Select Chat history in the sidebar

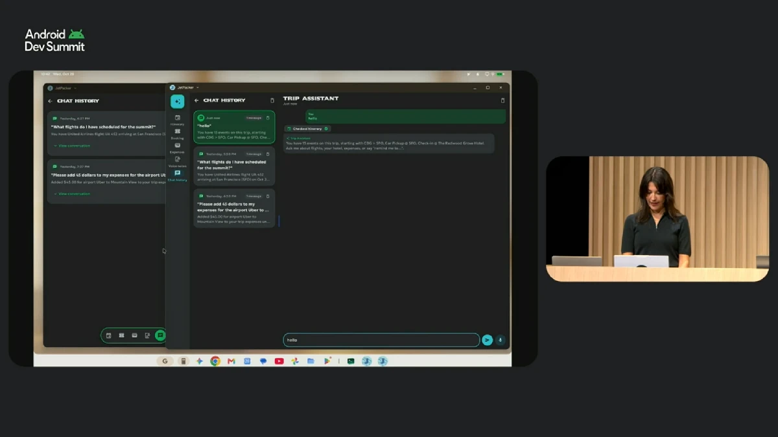coord(177,175)
